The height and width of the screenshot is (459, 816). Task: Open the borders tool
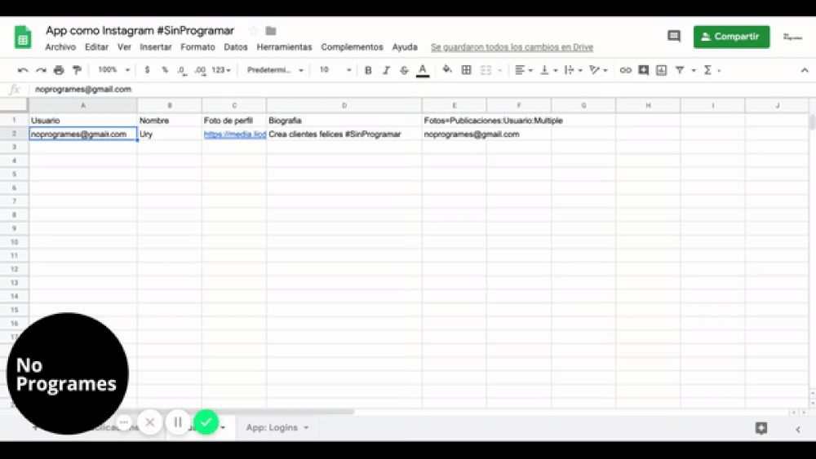(466, 70)
